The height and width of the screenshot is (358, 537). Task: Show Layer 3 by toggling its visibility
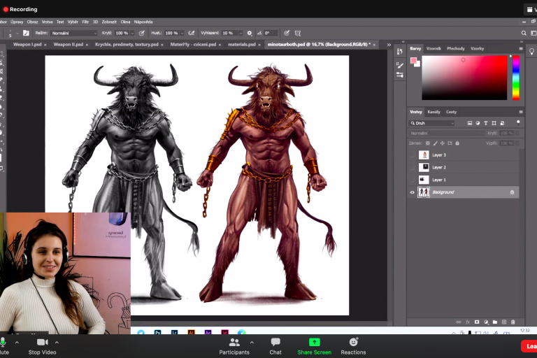point(412,155)
